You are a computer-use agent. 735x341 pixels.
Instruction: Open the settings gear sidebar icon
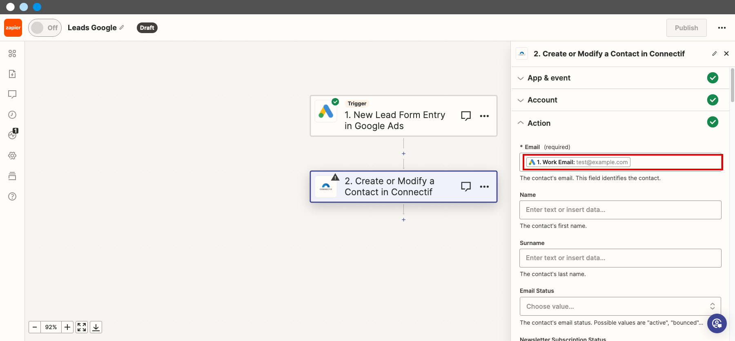point(12,156)
